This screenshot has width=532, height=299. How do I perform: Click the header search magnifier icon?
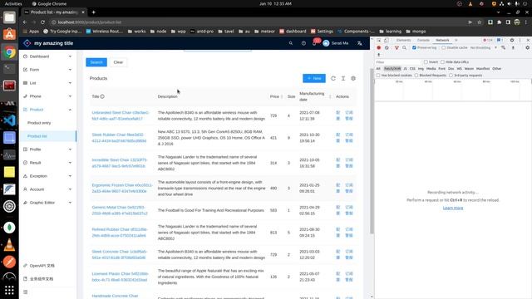[x=291, y=43]
